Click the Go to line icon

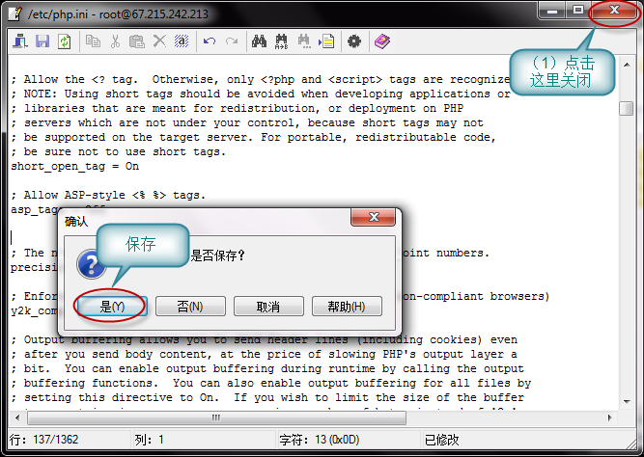click(327, 41)
